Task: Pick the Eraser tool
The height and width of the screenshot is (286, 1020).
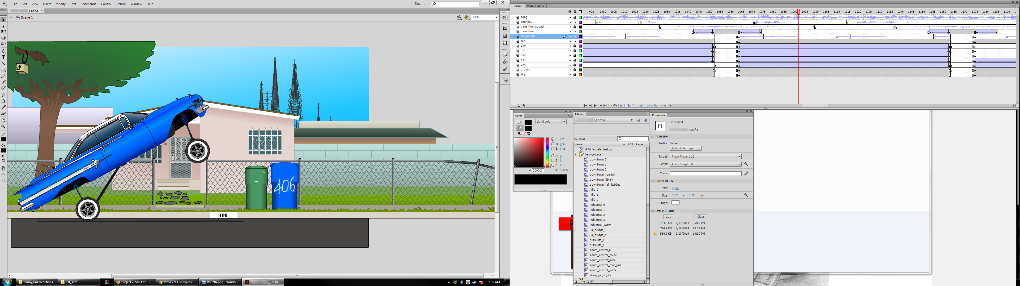Action: (3, 113)
